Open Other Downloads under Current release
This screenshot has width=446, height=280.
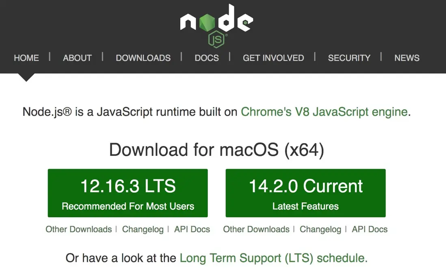point(256,229)
